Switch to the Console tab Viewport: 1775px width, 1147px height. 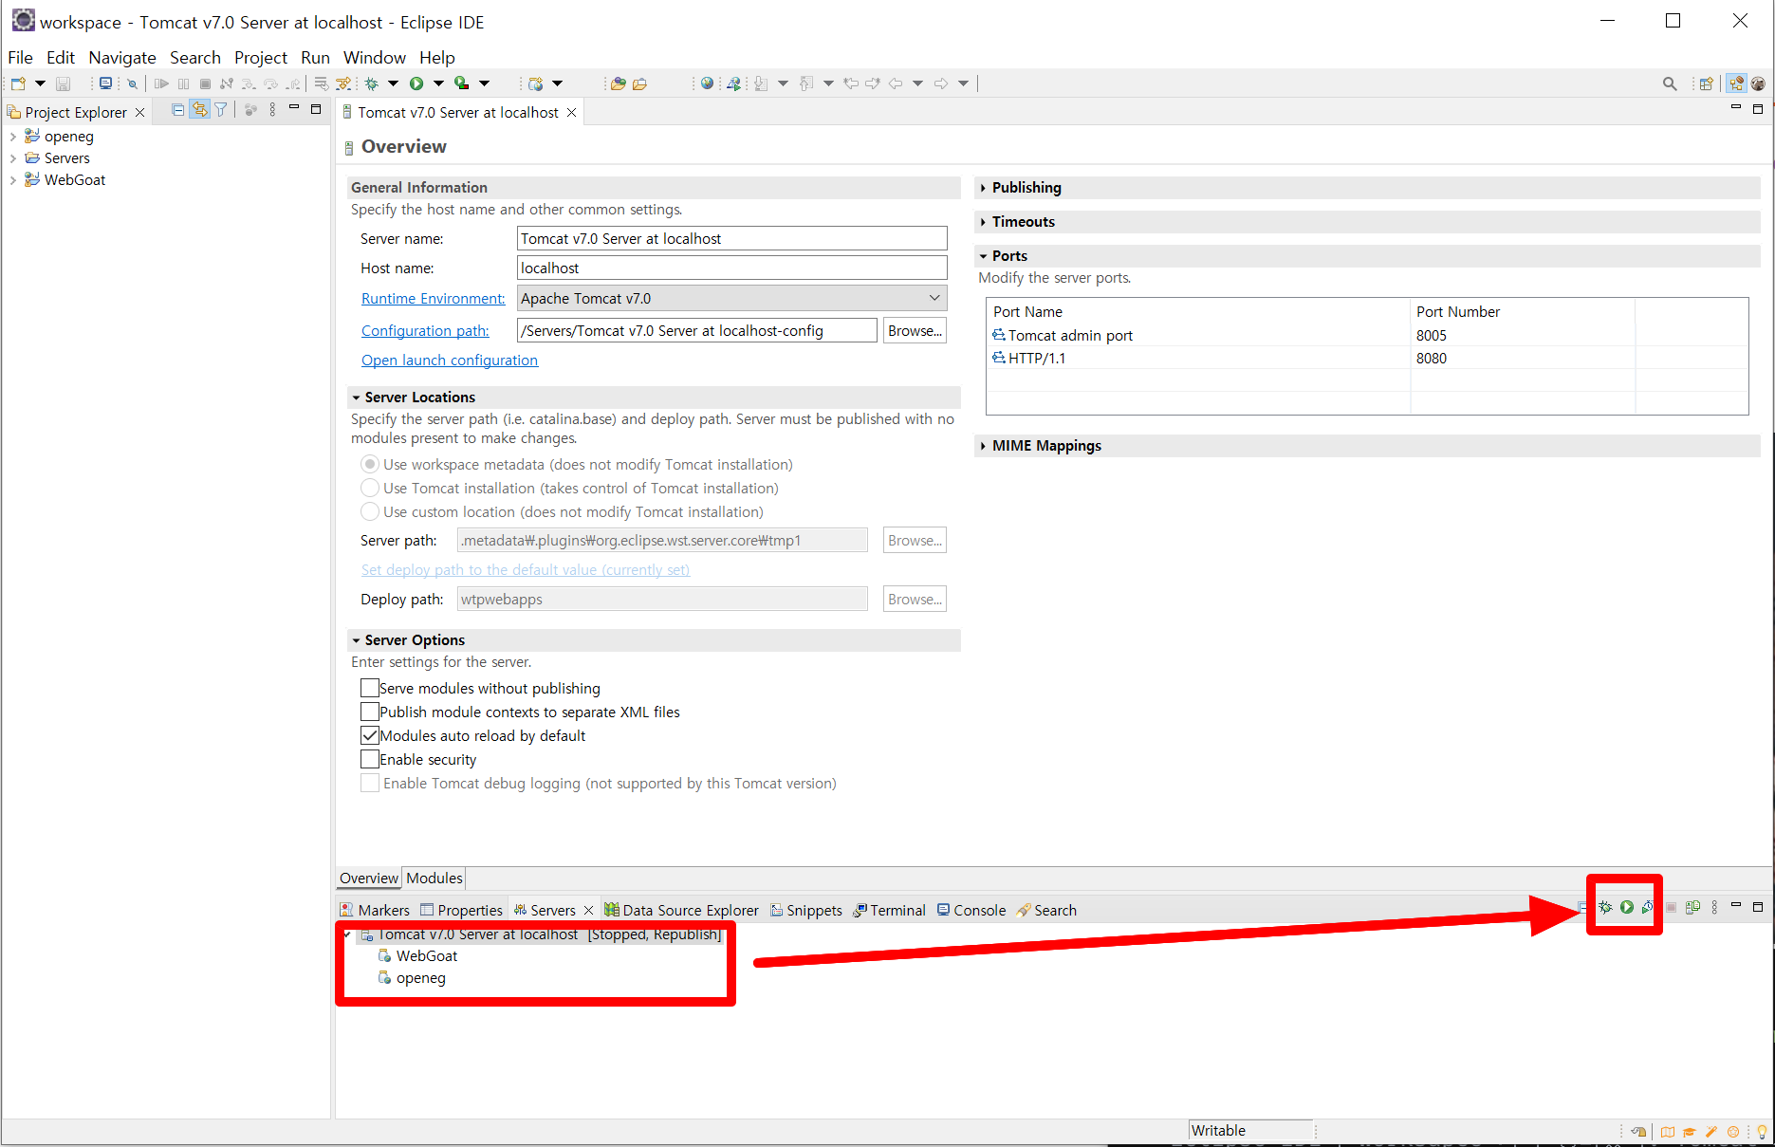coord(971,910)
